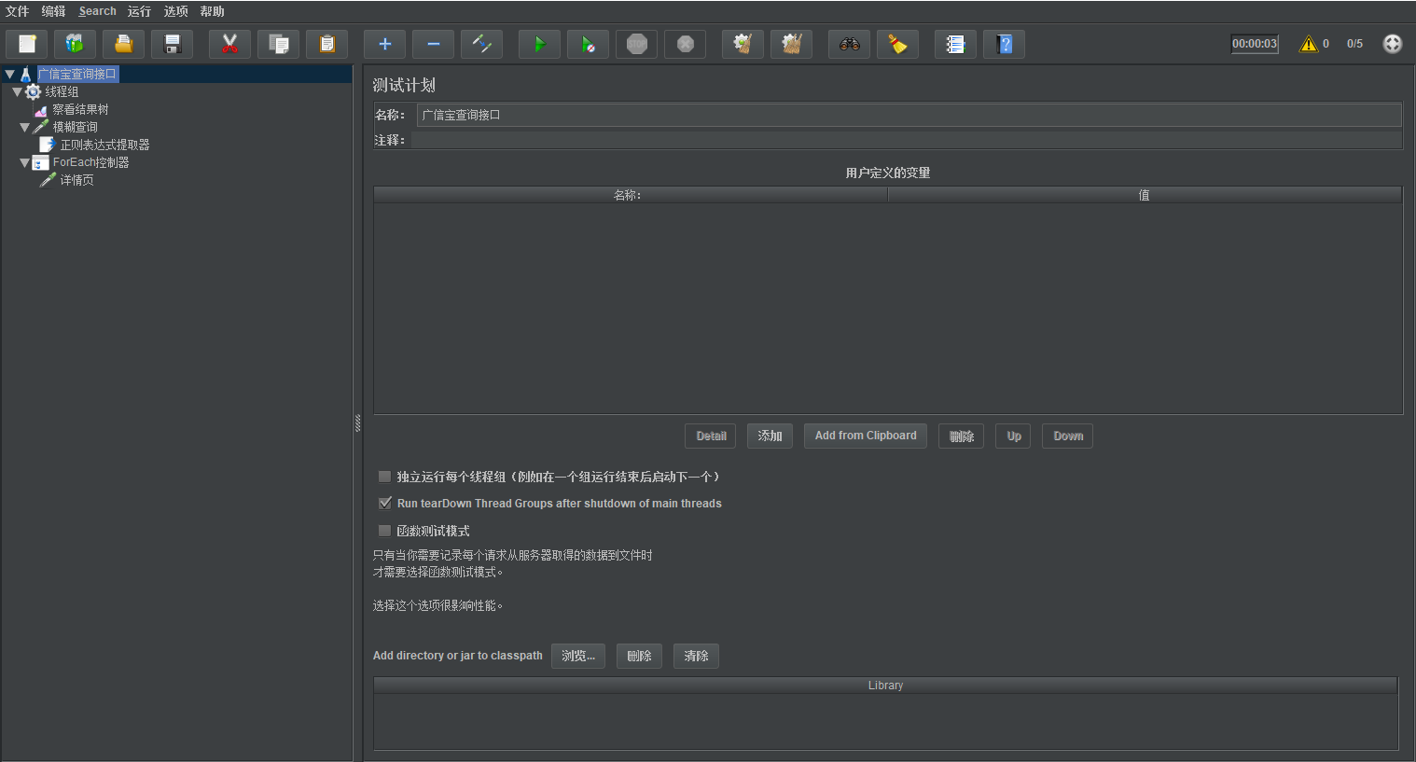The image size is (1416, 762).
Task: Click the Library column header
Action: 885,686
